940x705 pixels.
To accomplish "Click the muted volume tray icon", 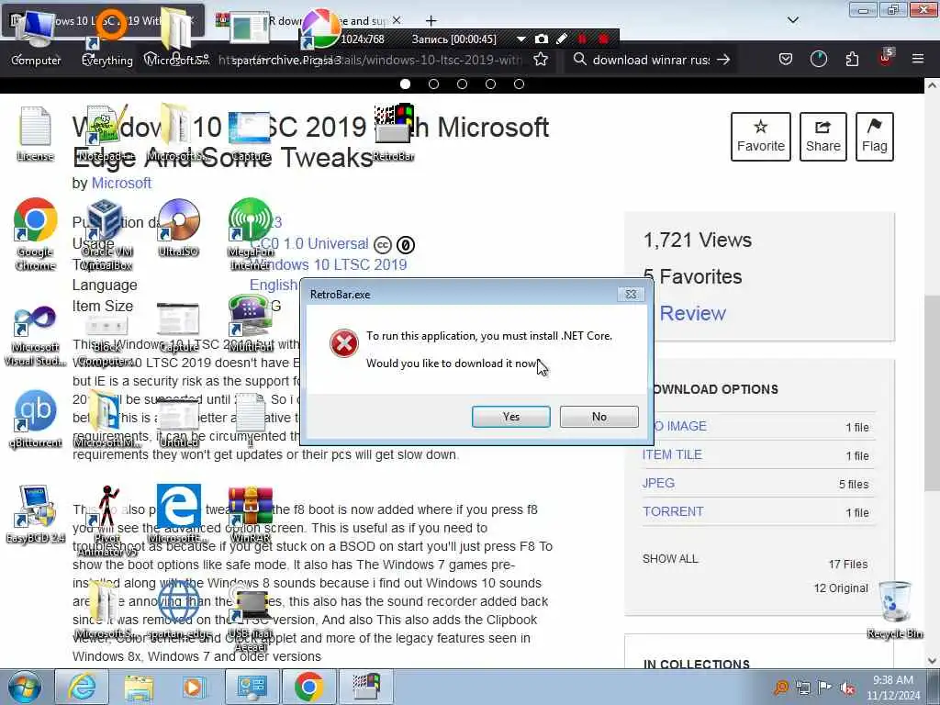I will click(847, 688).
